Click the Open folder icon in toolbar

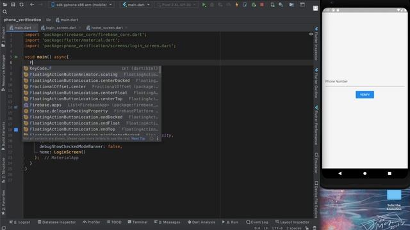click(4, 4)
